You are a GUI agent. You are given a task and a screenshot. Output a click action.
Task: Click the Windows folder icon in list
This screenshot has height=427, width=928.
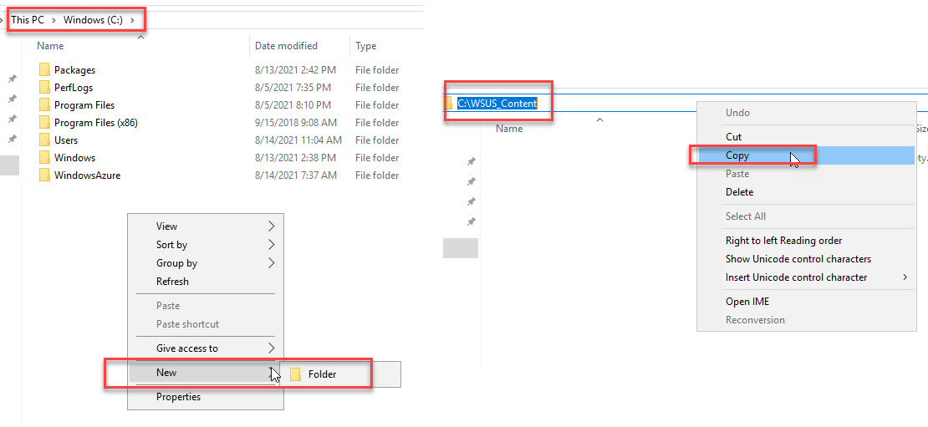[x=44, y=158]
